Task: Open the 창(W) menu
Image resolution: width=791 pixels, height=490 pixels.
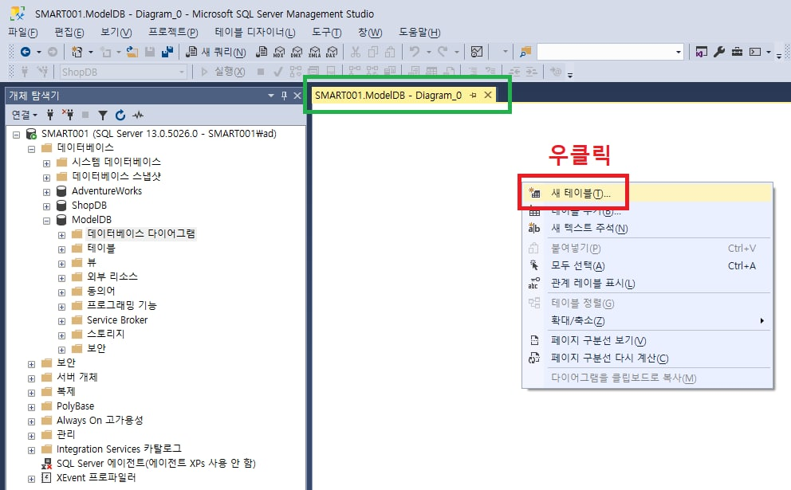Action: [x=370, y=32]
